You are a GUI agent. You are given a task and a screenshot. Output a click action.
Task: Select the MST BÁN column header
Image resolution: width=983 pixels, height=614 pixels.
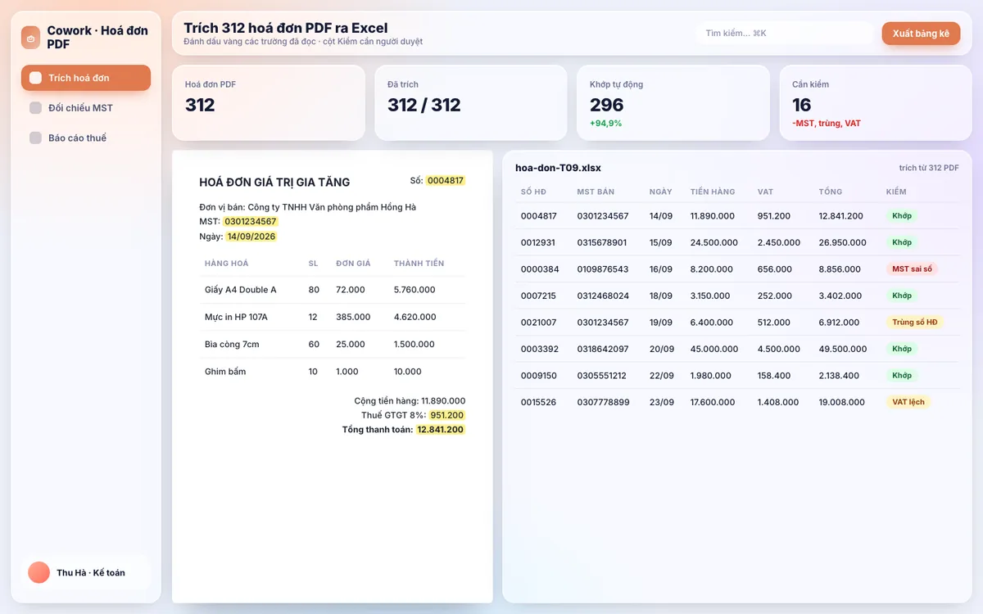pyautogui.click(x=596, y=192)
